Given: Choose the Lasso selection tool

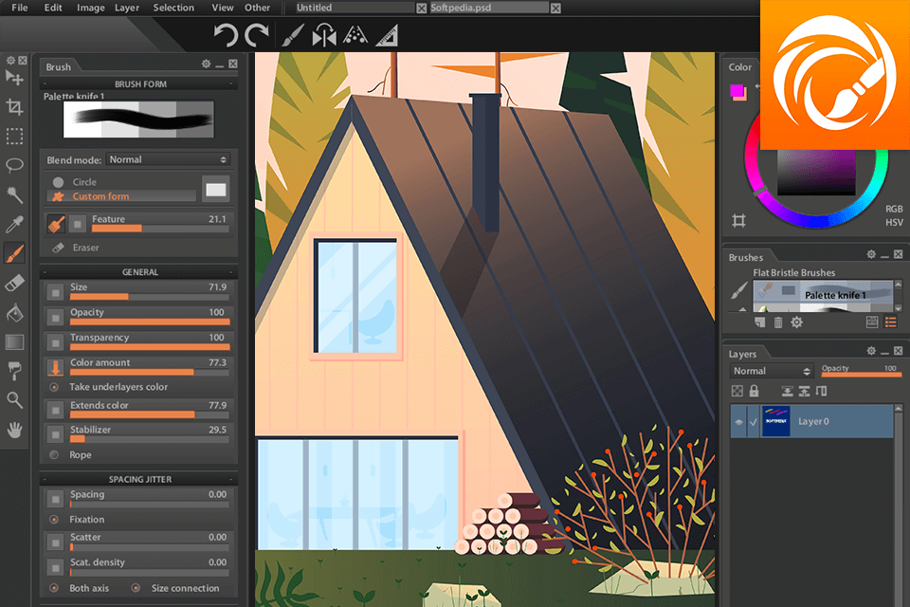Looking at the screenshot, I should [13, 166].
